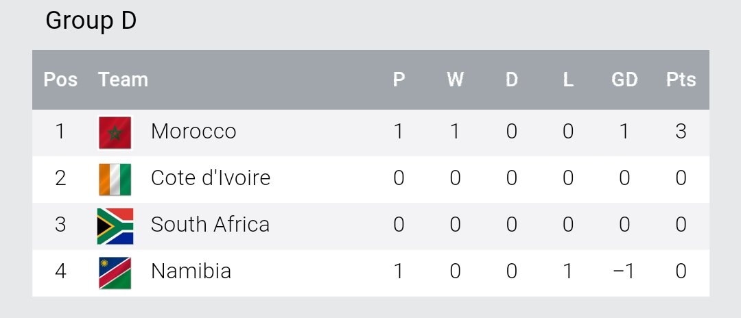Click the P column header

coord(399,80)
